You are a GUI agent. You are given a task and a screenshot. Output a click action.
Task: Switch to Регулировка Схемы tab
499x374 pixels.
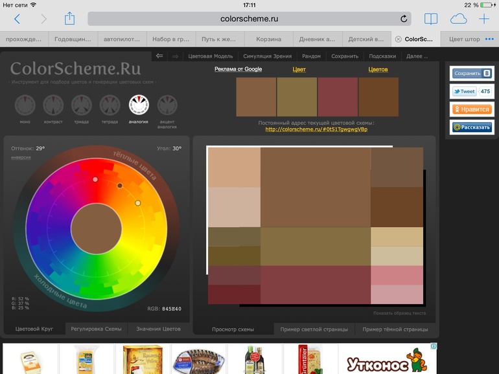pyautogui.click(x=96, y=329)
